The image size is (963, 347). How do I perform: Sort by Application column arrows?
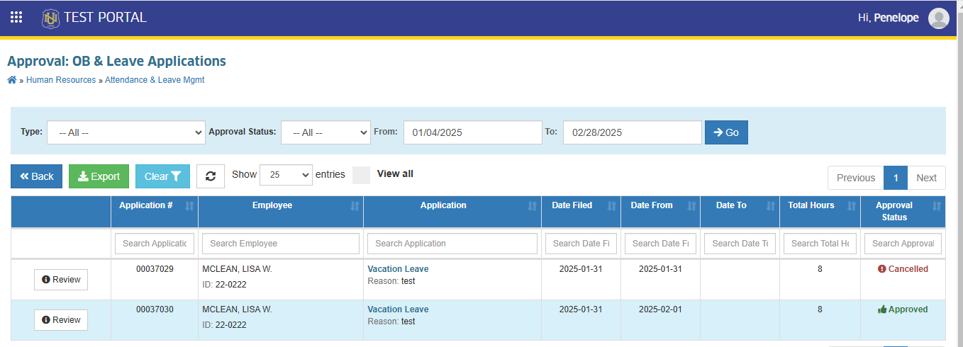[533, 206]
